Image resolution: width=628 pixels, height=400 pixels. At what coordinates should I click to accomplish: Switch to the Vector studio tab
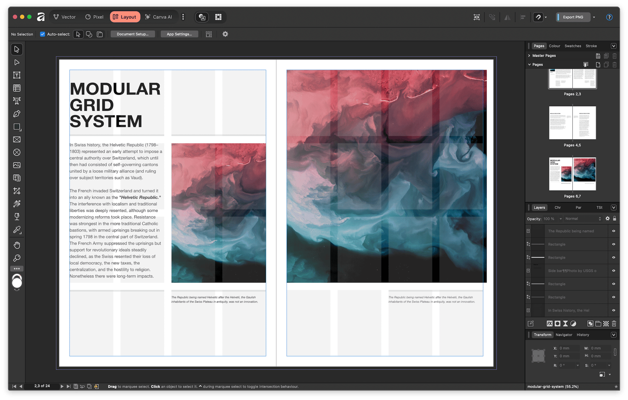[x=64, y=17]
